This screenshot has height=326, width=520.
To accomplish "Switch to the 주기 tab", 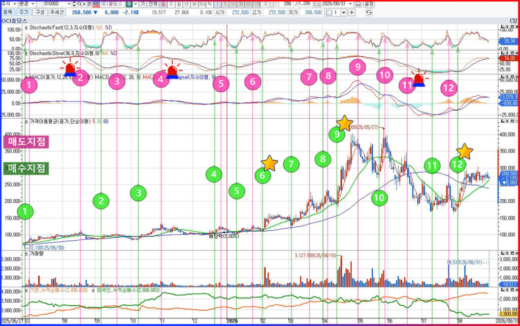I will click(x=23, y=12).
